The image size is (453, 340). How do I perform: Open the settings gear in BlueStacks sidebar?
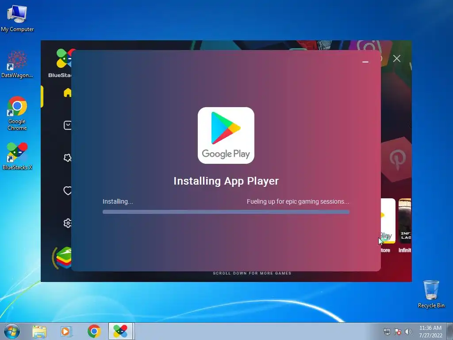pos(68,223)
